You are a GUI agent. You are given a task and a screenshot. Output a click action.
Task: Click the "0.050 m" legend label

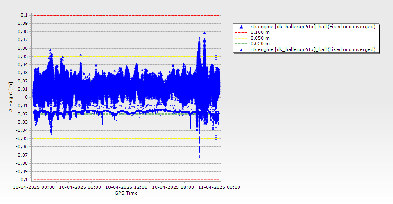260,38
